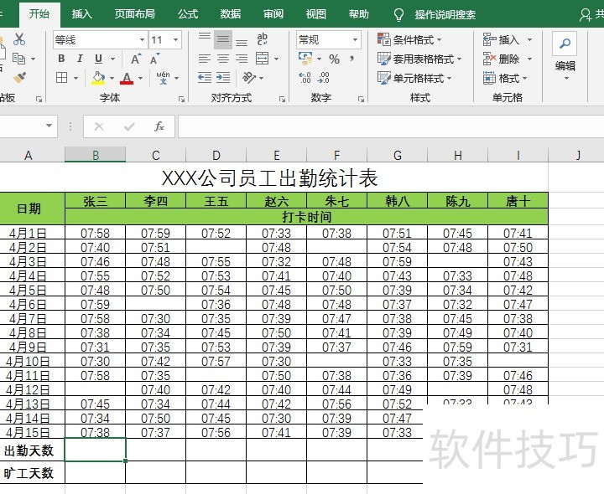The image size is (604, 494).
Task: Expand the Name Box dropdown arrow
Action: pos(49,126)
